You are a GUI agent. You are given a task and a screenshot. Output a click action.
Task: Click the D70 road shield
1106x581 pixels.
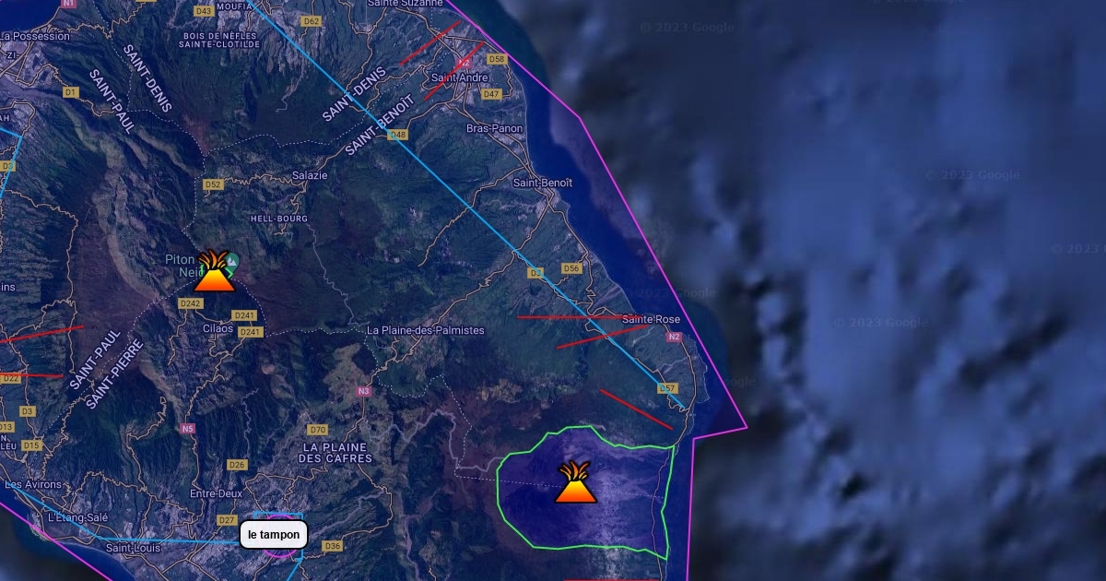(x=318, y=430)
